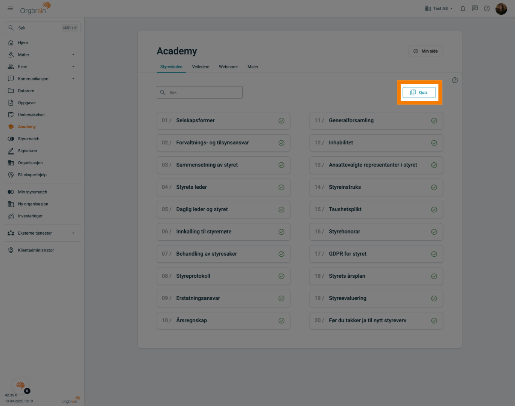
Task: Click the checkmark on Årsregnskap course
Action: tap(281, 321)
